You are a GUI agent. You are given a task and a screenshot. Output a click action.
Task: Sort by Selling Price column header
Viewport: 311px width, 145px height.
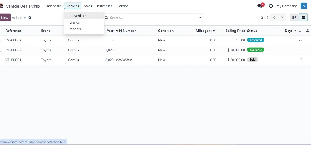pyautogui.click(x=235, y=31)
